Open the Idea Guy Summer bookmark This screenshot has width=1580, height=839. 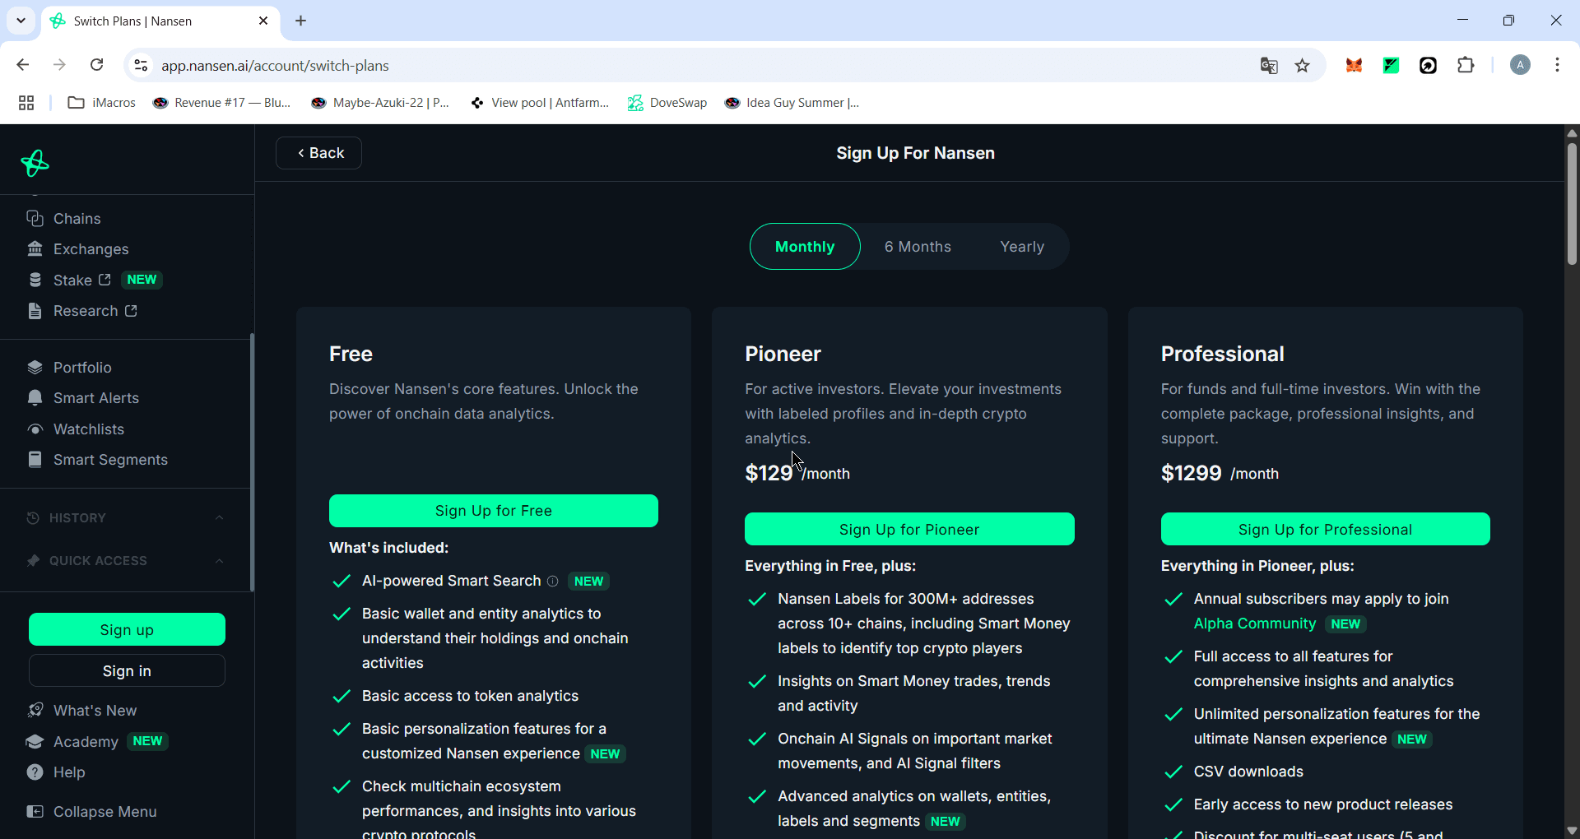click(x=792, y=103)
